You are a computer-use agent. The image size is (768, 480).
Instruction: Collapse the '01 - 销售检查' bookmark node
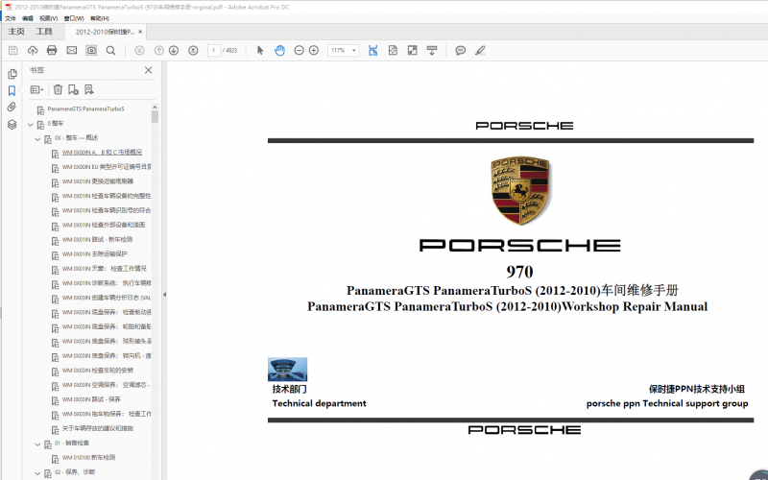coord(37,444)
